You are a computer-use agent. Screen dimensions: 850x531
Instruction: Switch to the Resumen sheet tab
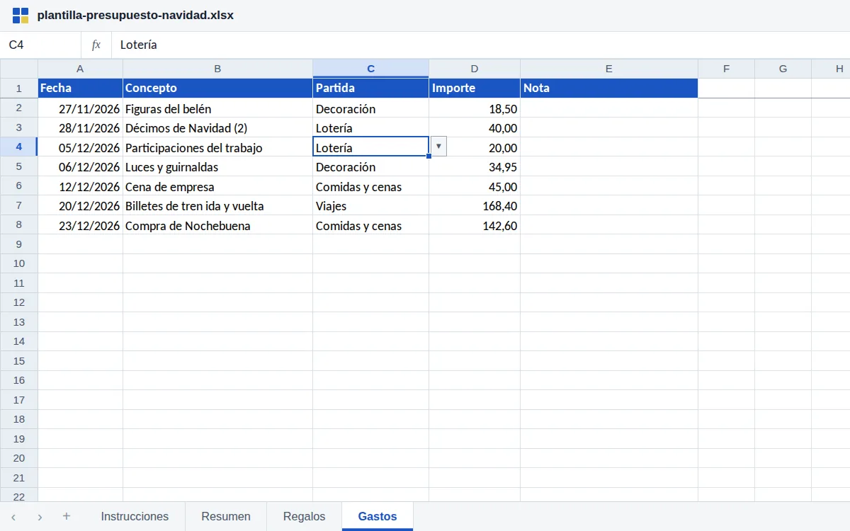pos(226,516)
